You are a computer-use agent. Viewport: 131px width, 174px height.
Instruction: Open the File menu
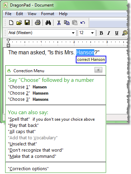8,14
